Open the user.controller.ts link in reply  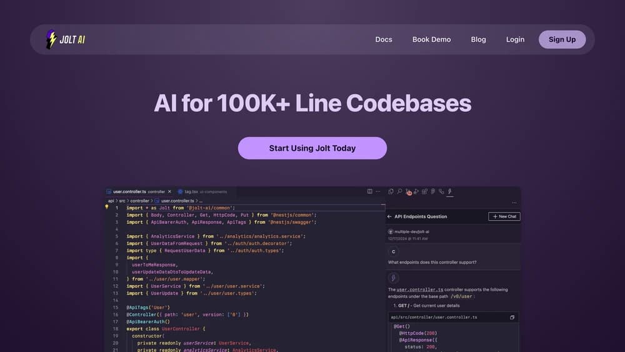pyautogui.click(x=420, y=290)
